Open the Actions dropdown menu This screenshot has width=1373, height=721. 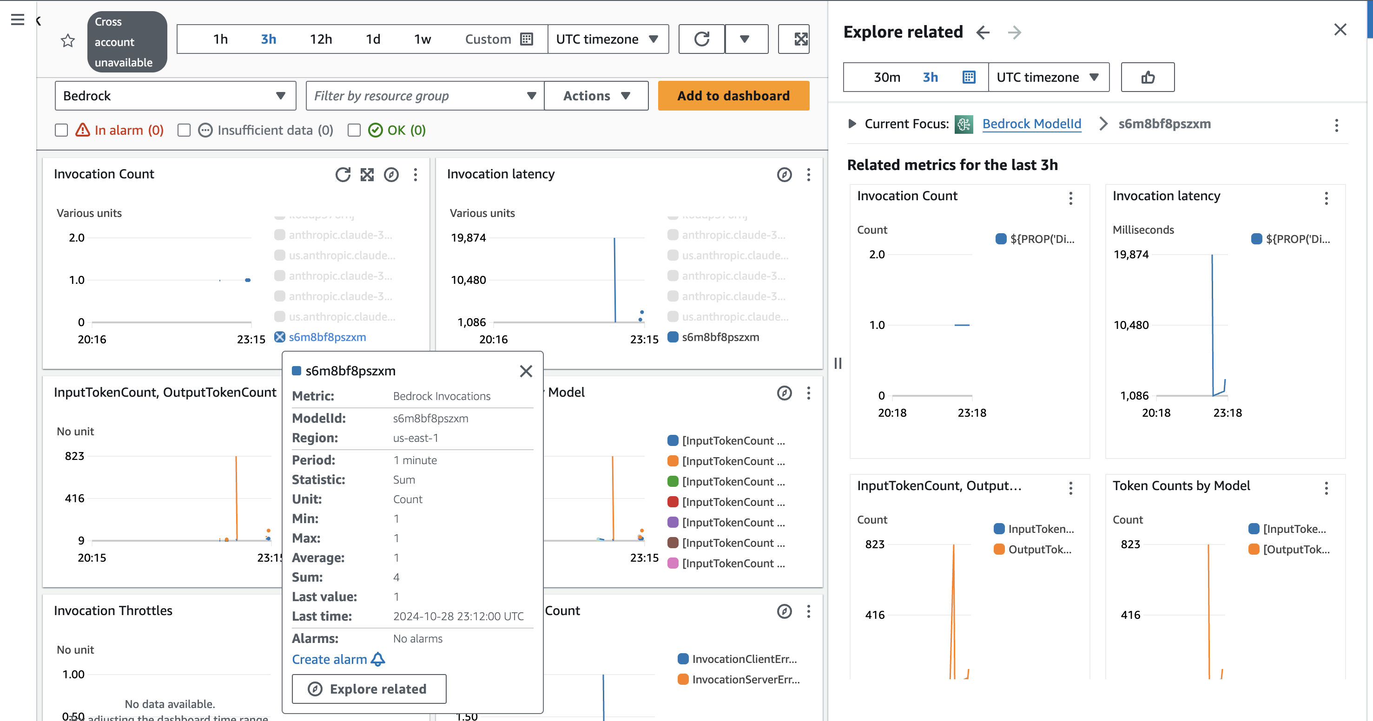coord(596,96)
